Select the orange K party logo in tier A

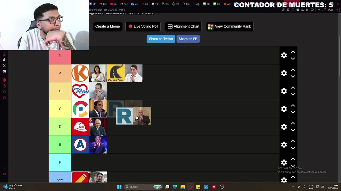[80, 73]
